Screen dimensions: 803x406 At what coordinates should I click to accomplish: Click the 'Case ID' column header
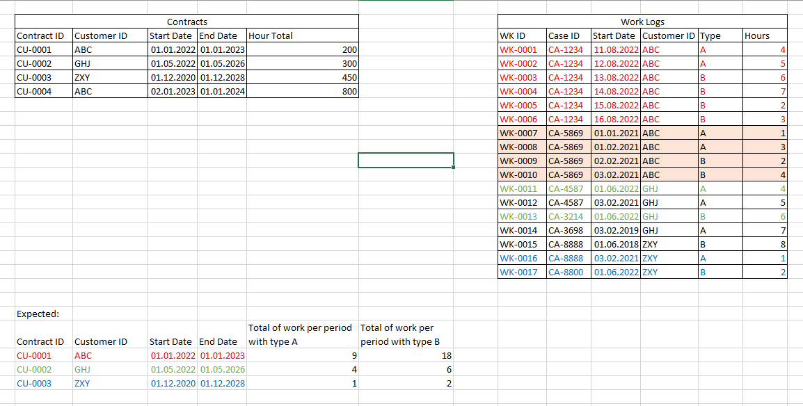pyautogui.click(x=569, y=35)
